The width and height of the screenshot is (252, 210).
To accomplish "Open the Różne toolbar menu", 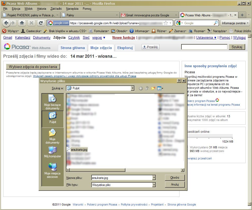I will (x=159, y=31).
